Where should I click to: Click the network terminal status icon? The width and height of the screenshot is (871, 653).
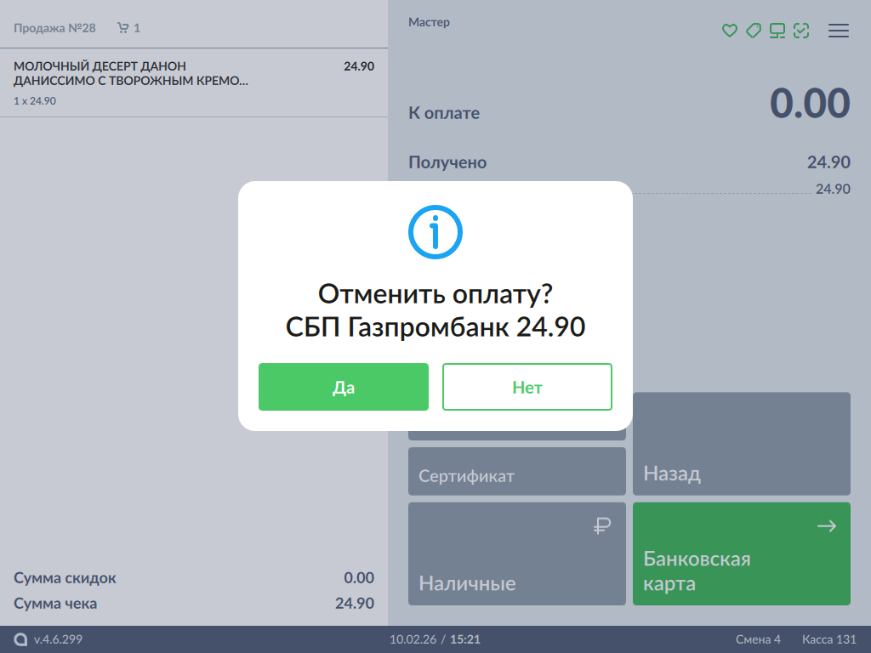point(777,31)
